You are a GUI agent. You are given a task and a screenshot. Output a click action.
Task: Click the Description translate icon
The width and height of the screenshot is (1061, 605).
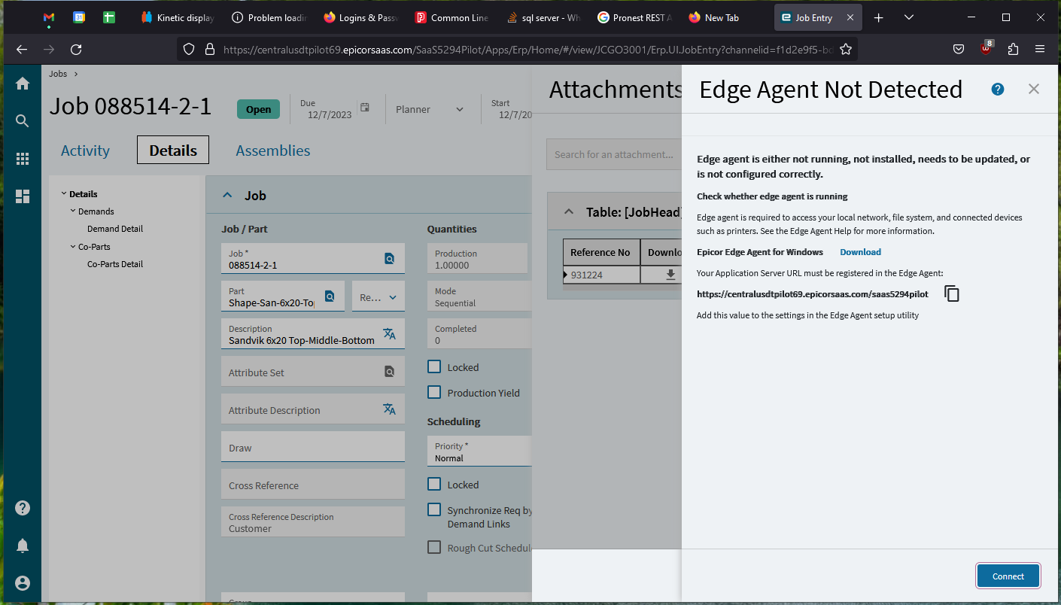(x=389, y=334)
